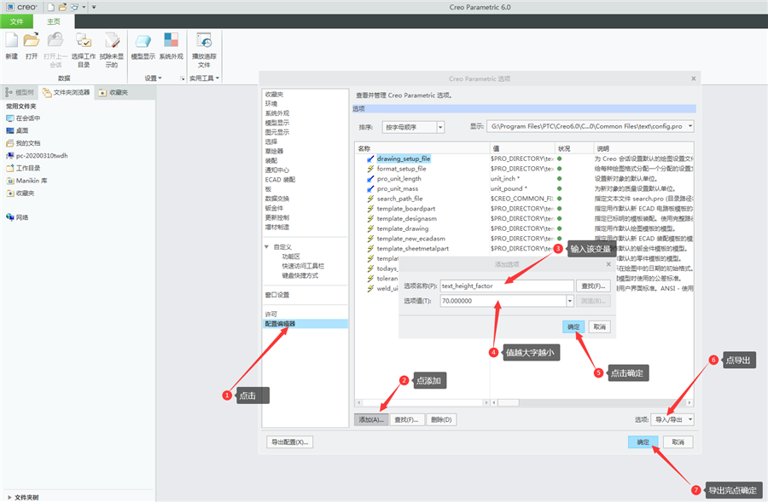The image size is (768, 502).
Task: Select pc-20200310twdh computer entry
Action: coord(37,156)
